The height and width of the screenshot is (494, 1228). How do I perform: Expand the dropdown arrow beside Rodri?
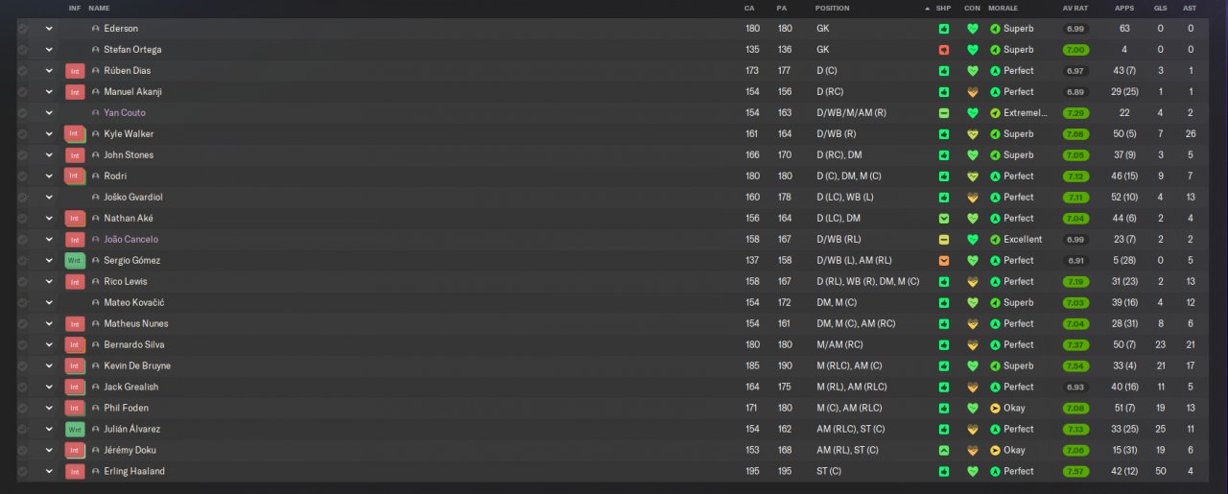tap(48, 176)
